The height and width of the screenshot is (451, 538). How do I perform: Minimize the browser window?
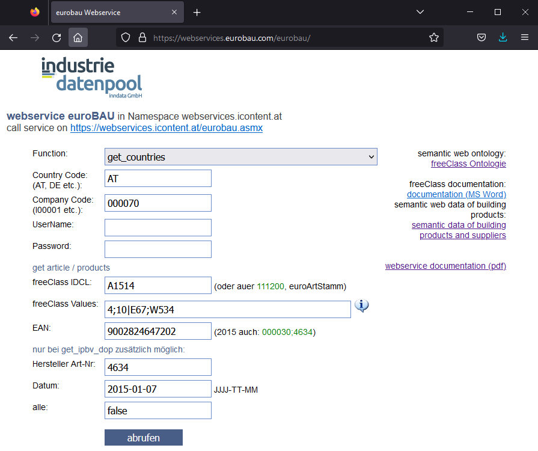click(x=470, y=12)
